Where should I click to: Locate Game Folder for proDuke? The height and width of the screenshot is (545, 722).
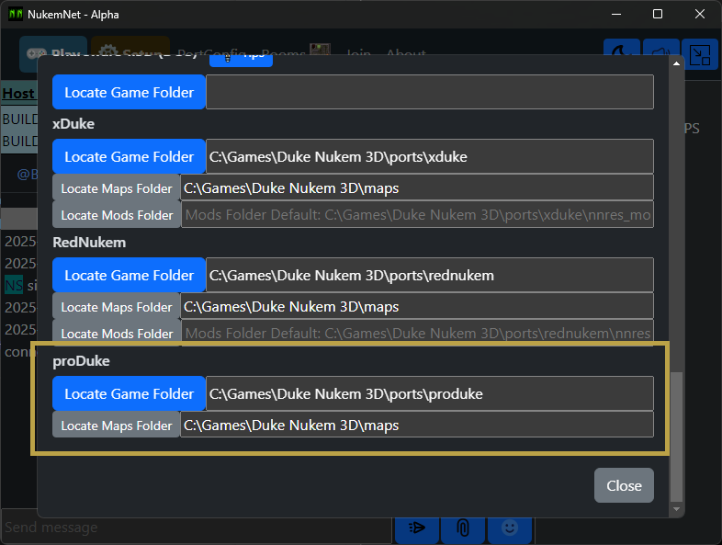129,394
